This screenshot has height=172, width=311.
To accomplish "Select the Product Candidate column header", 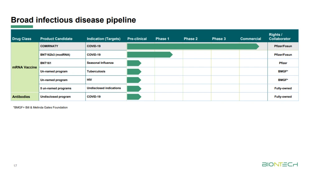I will click(x=56, y=39).
